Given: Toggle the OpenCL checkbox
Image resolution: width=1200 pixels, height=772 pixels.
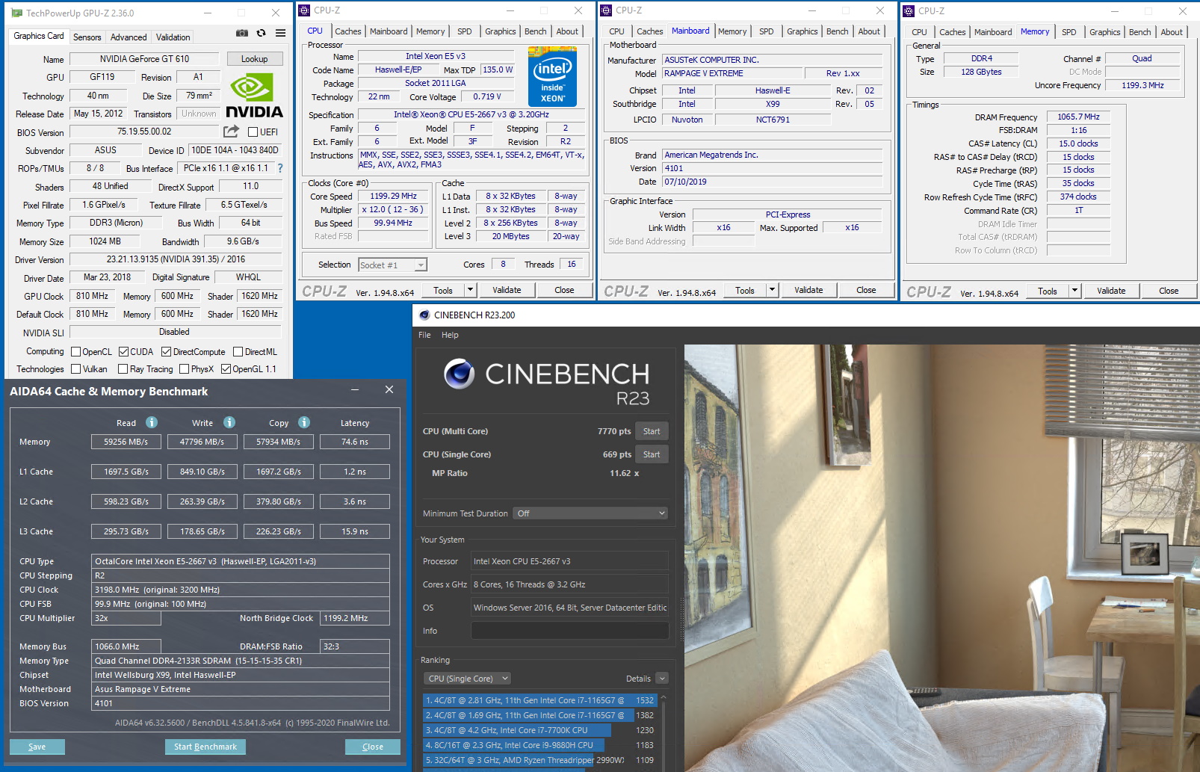Looking at the screenshot, I should (x=75, y=352).
